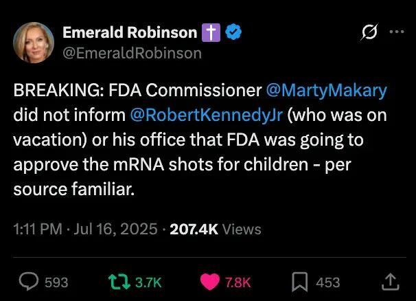
Task: Open the three-dot more options menu
Action: (x=397, y=32)
